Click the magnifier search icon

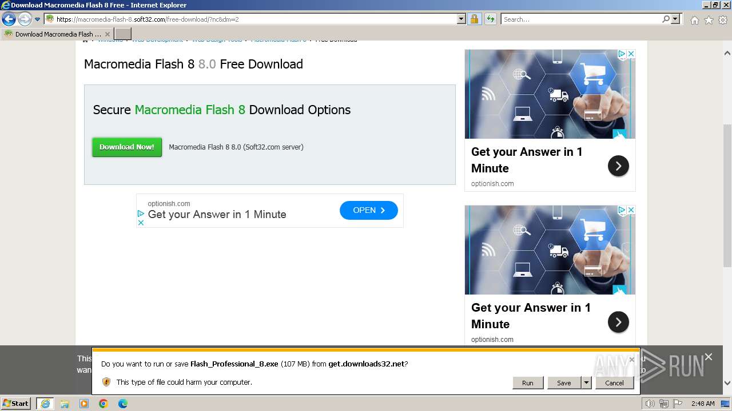(666, 19)
